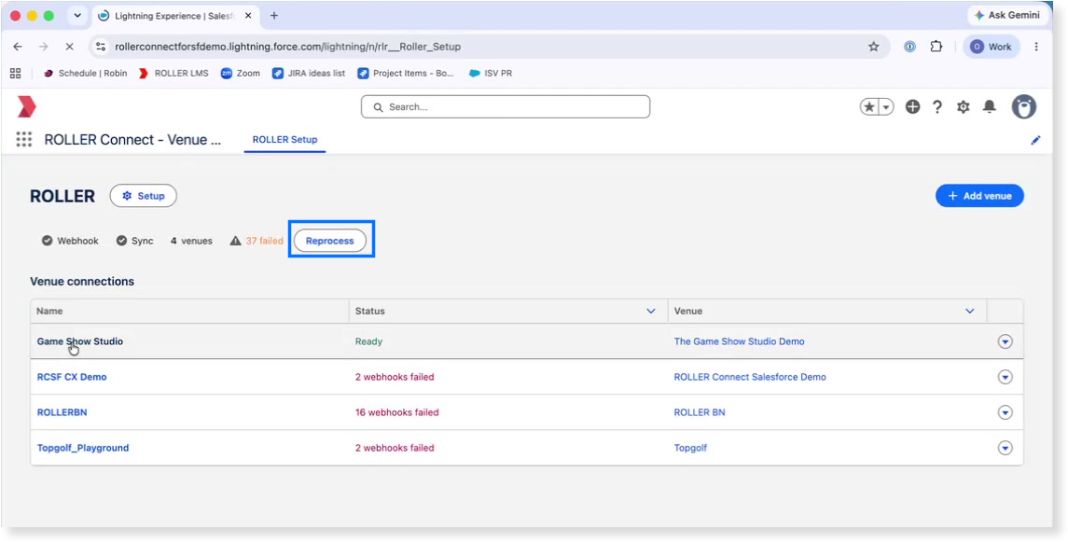Viewport: 1068px width, 542px height.
Task: Show actions for ROLLERBN row
Action: pyautogui.click(x=1005, y=412)
